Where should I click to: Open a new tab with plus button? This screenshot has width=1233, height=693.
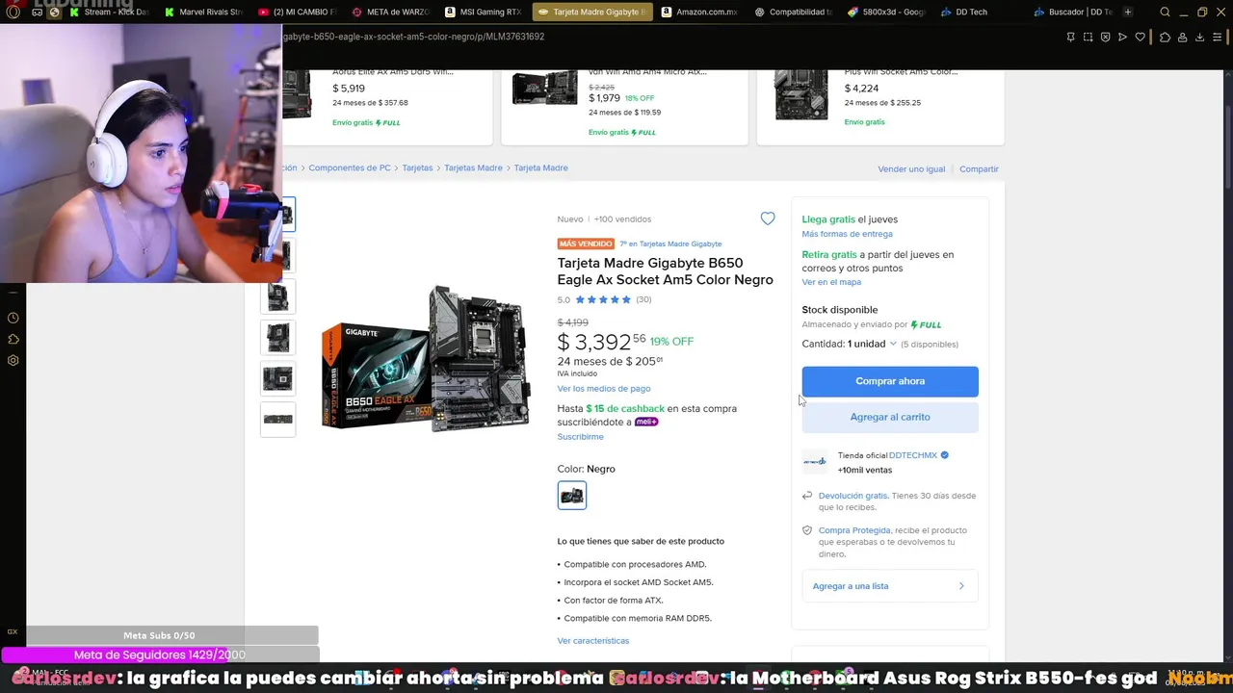[x=1128, y=13]
